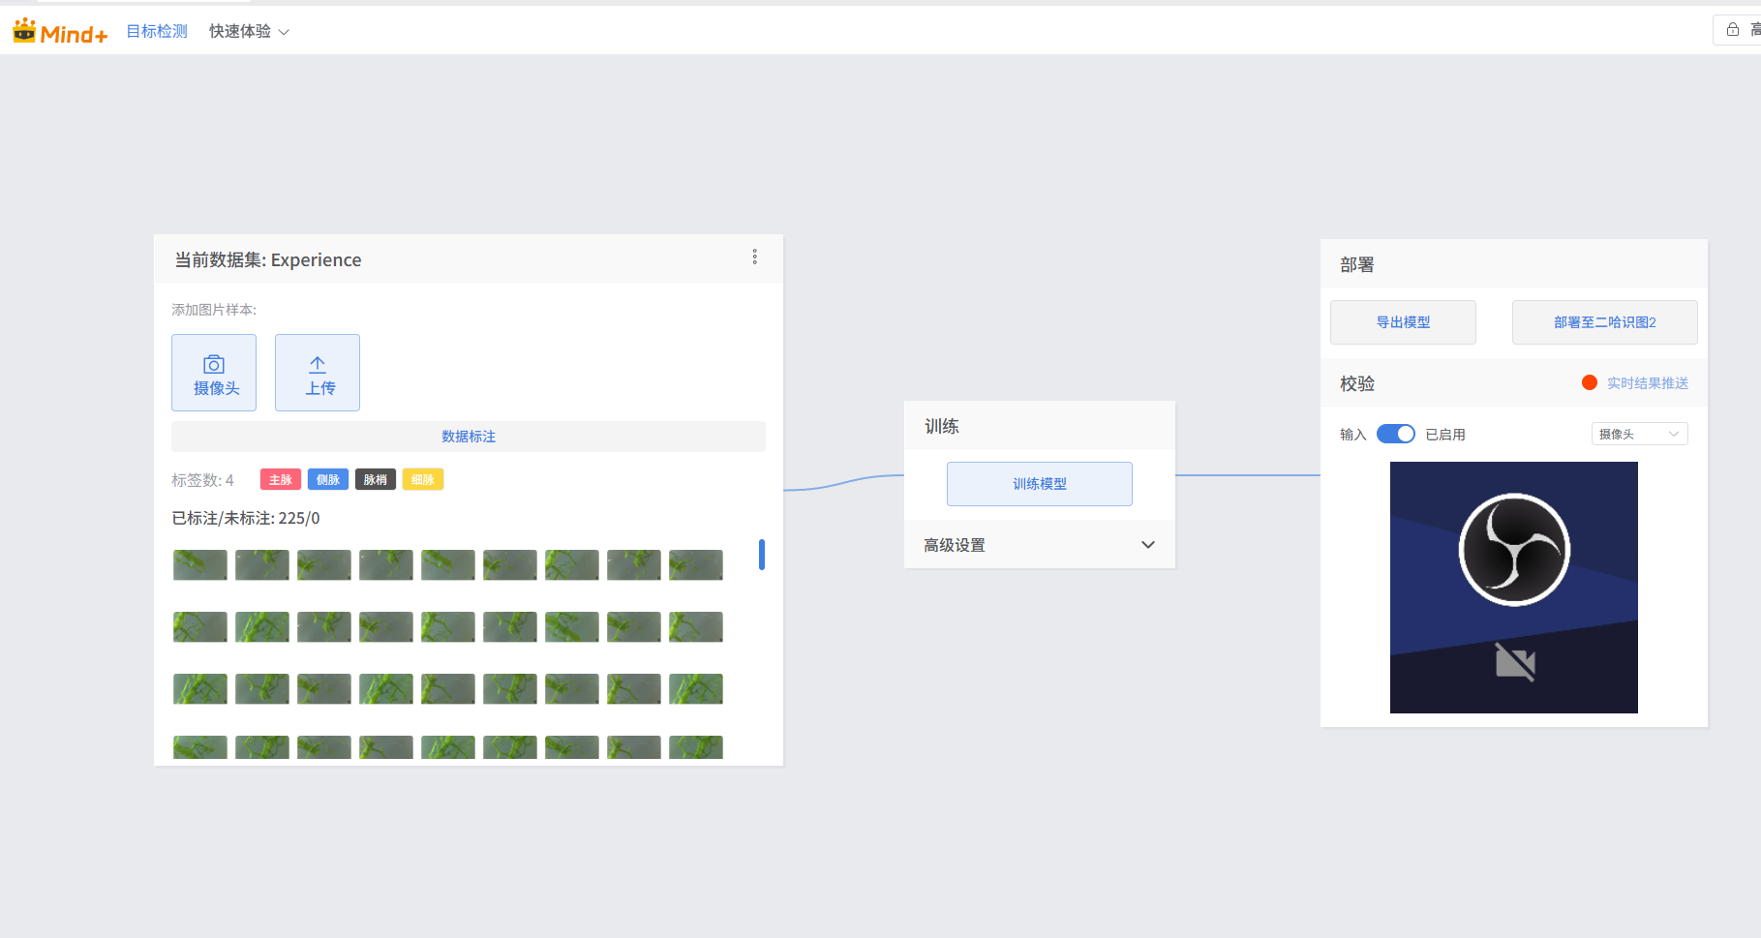Click the lock icon at top right
The image size is (1761, 938).
[1733, 30]
